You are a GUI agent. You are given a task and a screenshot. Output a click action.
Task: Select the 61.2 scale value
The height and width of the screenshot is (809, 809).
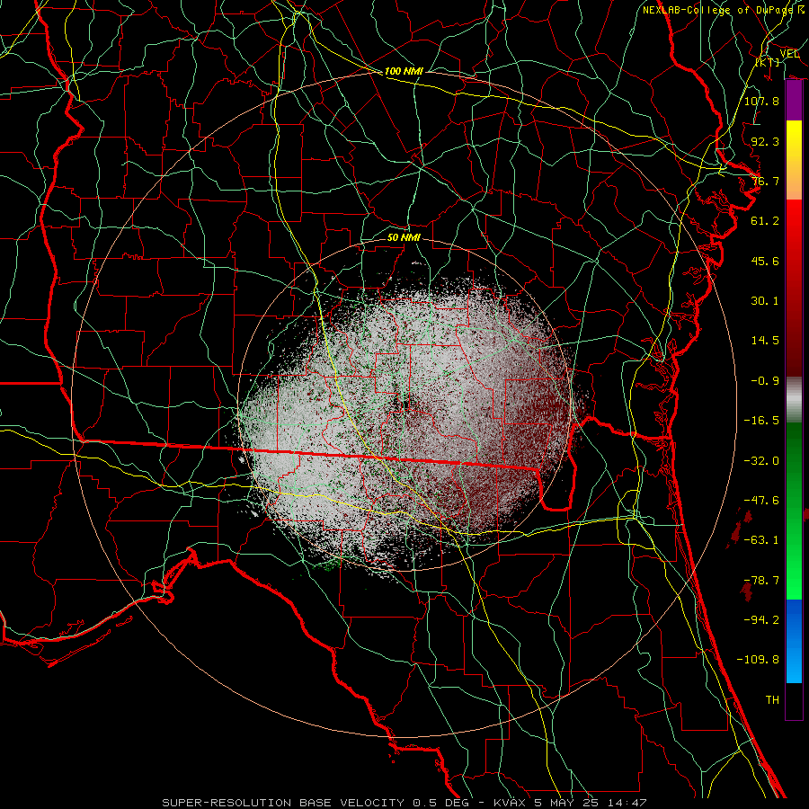point(765,221)
